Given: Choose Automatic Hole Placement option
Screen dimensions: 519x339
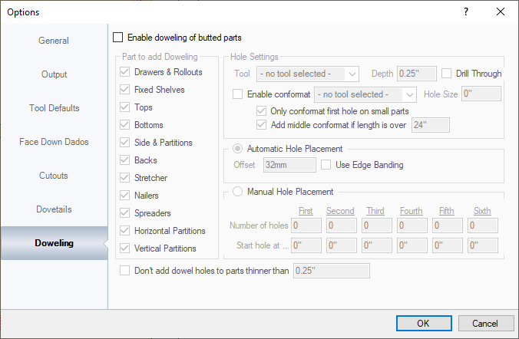Looking at the screenshot, I should tap(238, 149).
